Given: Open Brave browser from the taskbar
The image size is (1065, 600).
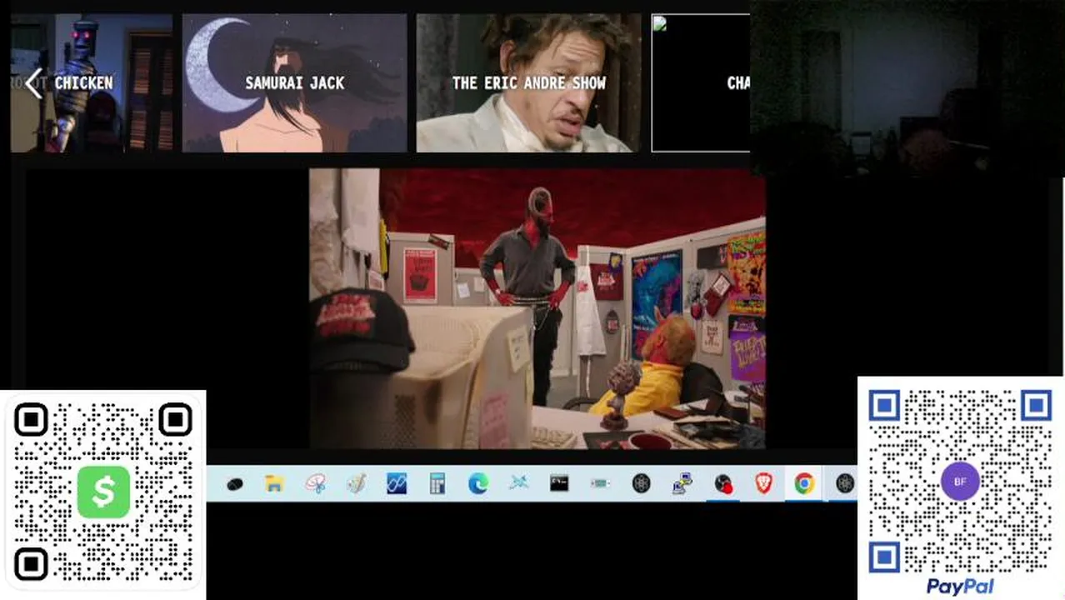Looking at the screenshot, I should (x=763, y=483).
